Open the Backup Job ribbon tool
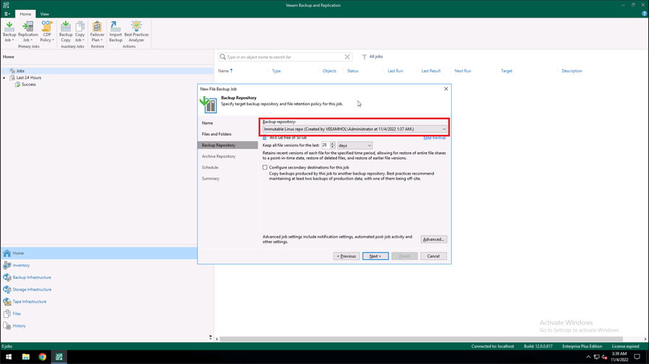The image size is (649, 364). (9, 32)
